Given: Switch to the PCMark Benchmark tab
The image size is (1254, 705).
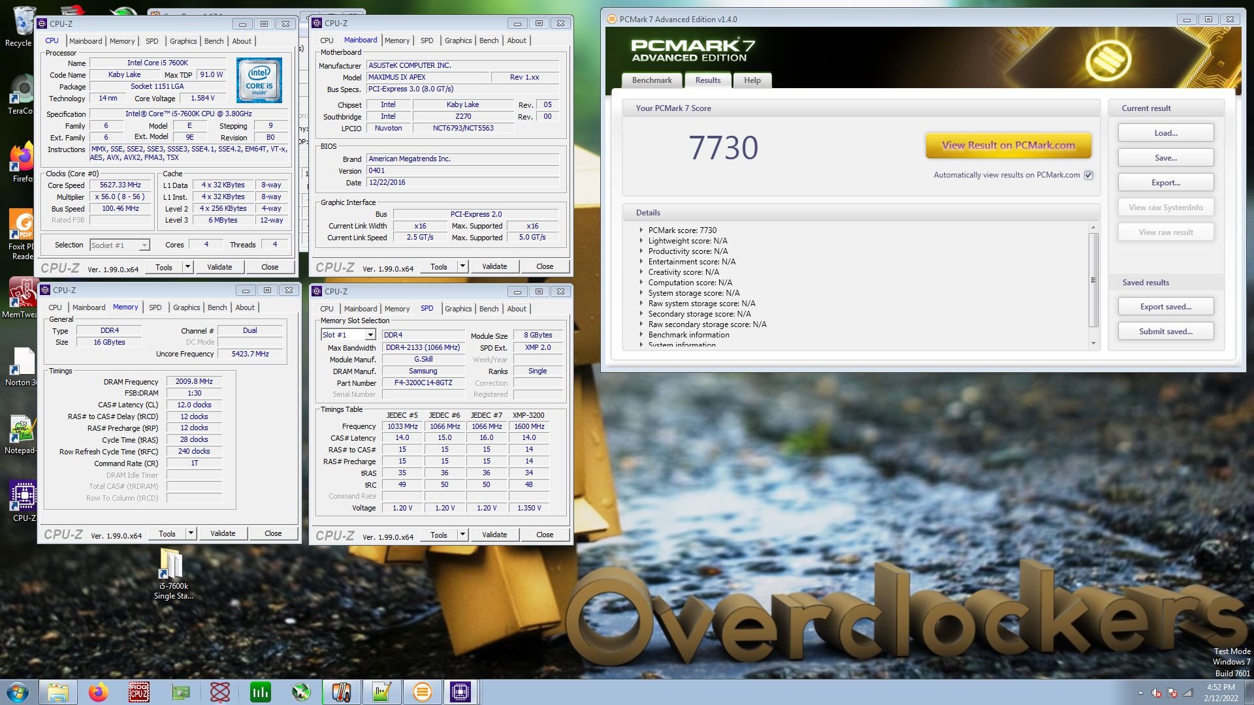Looking at the screenshot, I should pyautogui.click(x=652, y=80).
